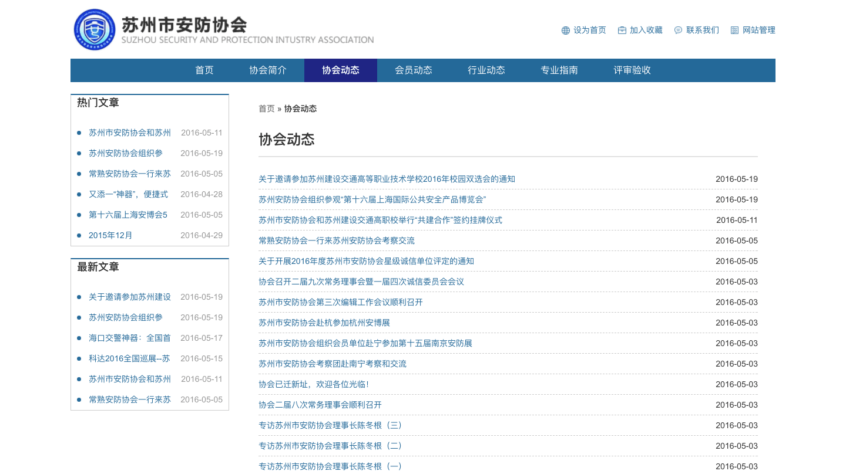
Task: Click 首页 in the breadcrumb trail
Action: click(x=267, y=109)
